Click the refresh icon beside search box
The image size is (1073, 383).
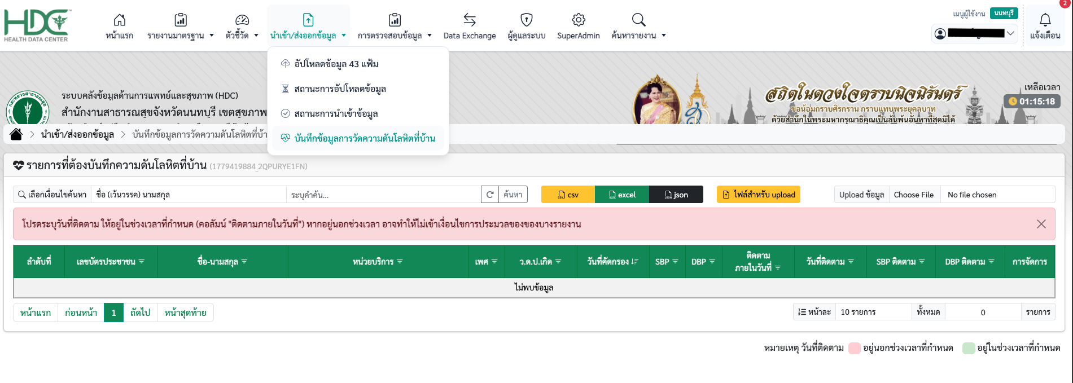click(x=490, y=195)
